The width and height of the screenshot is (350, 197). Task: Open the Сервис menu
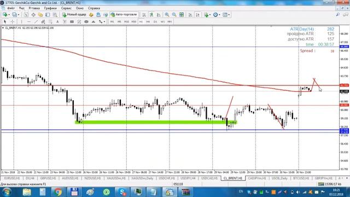(x=66, y=8)
